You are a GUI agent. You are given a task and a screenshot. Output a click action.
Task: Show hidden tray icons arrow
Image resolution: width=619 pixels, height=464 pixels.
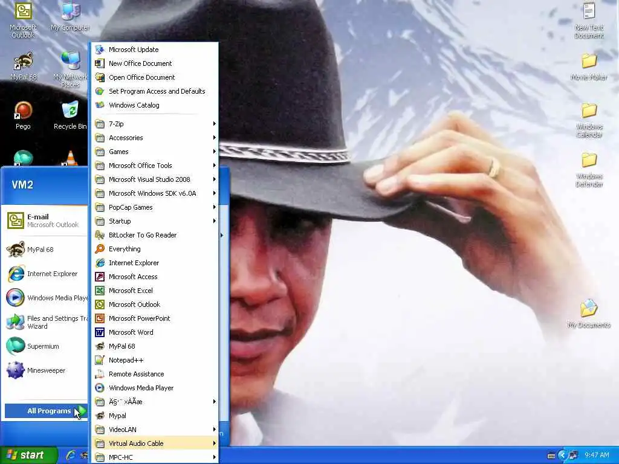click(563, 456)
